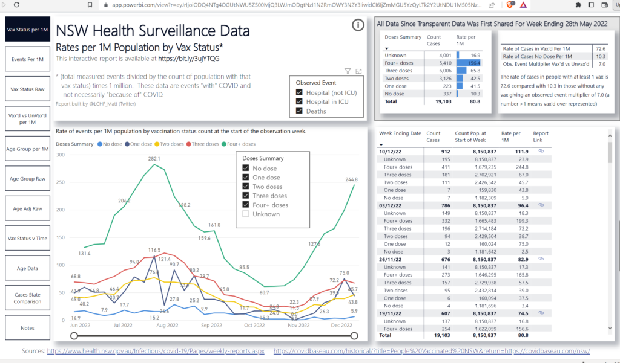Click the report info icon
The image size is (620, 363).
point(358,25)
